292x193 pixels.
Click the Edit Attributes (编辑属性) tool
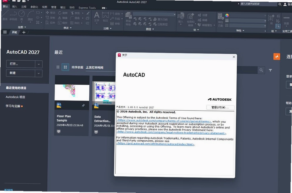pos(205,25)
